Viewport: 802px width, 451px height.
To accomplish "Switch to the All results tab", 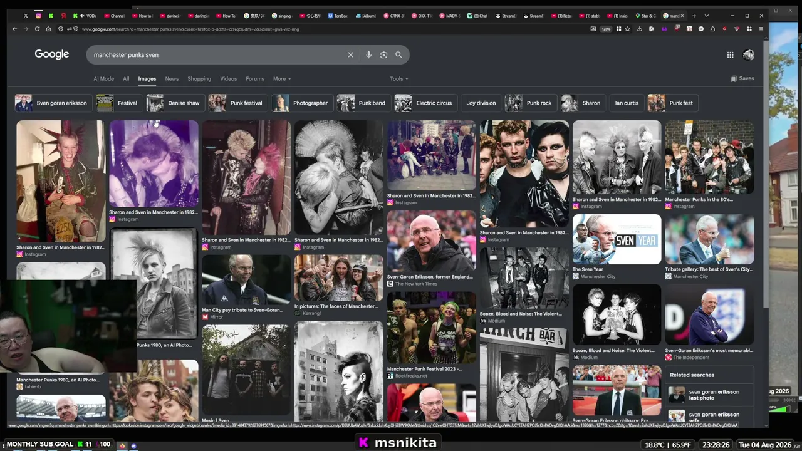I will [x=126, y=79].
